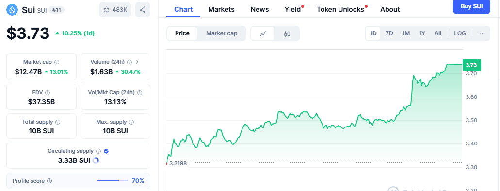
Task: Click the Buy SUI button
Action: point(471,6)
